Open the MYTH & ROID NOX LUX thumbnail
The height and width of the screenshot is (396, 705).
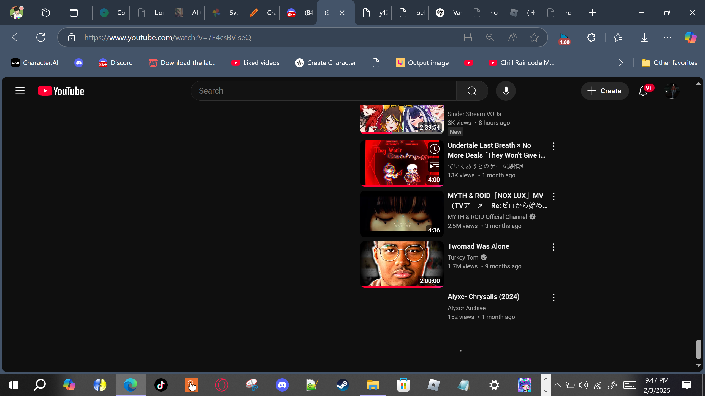pyautogui.click(x=402, y=214)
